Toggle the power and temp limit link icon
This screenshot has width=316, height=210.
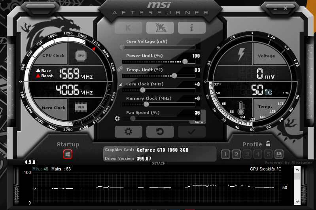120,69
